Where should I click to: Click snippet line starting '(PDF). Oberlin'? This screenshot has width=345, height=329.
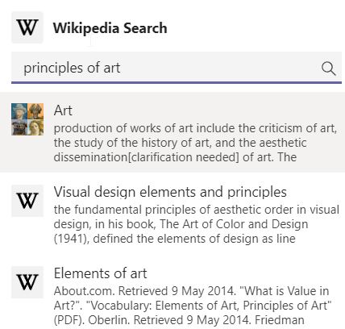click(179, 320)
